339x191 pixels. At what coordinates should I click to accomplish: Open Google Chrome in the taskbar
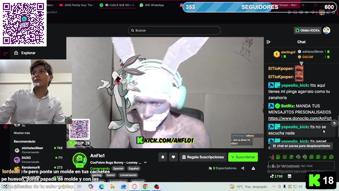tap(145, 187)
